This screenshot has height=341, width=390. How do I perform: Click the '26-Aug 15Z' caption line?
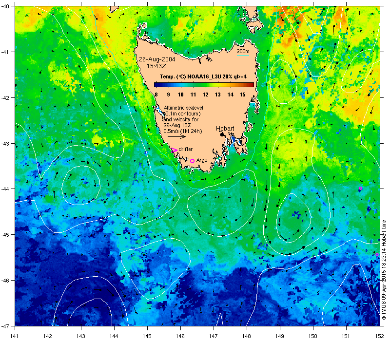click(x=177, y=125)
